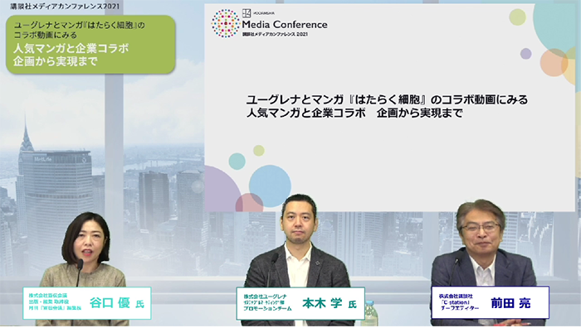Click the orange circle in slide's top-right corner
Image resolution: width=581 pixels, height=328 pixels.
tap(554, 62)
